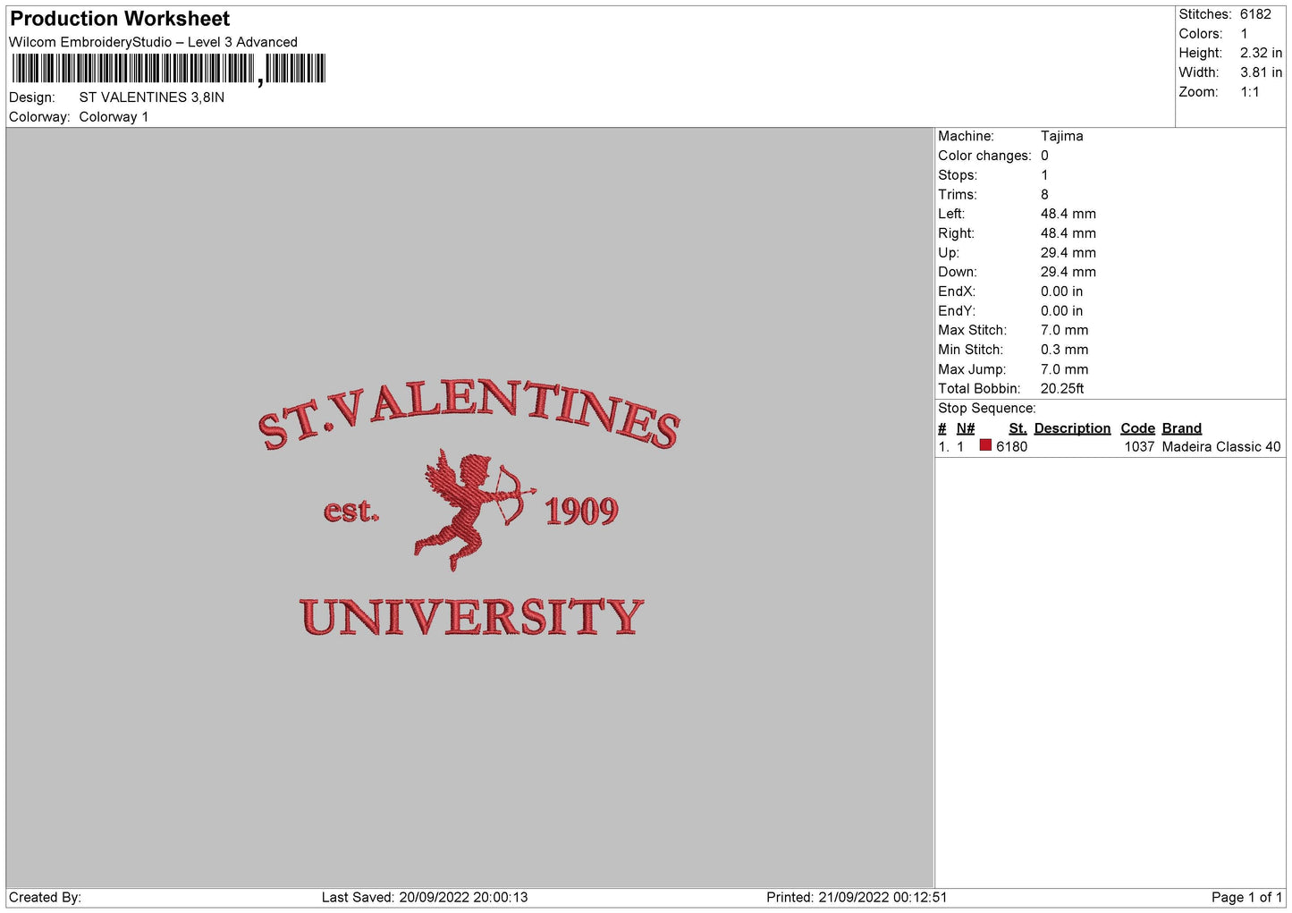Select the 'Production Worksheet' title
The image size is (1292, 913).
[x=120, y=19]
